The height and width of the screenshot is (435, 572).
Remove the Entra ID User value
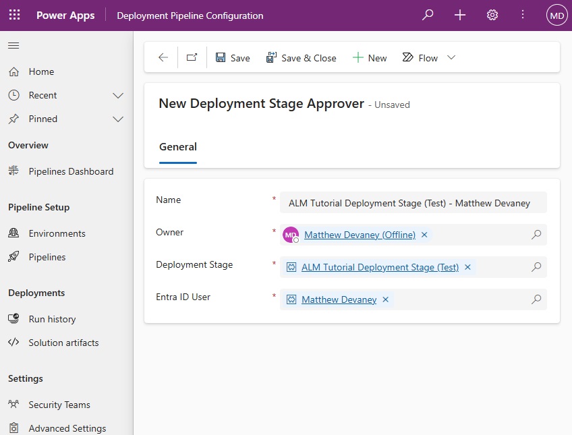385,299
